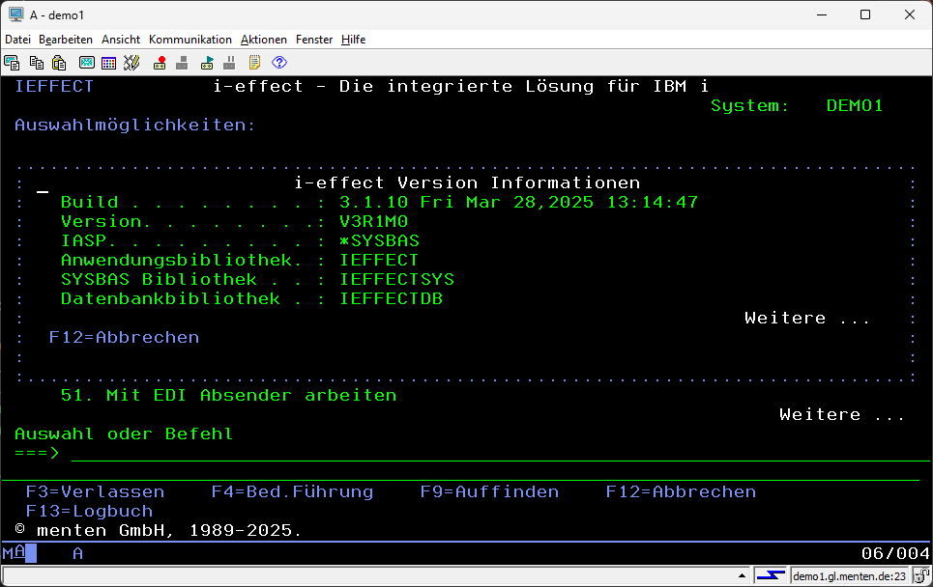
Task: Open the color mapping grid icon
Action: click(108, 63)
